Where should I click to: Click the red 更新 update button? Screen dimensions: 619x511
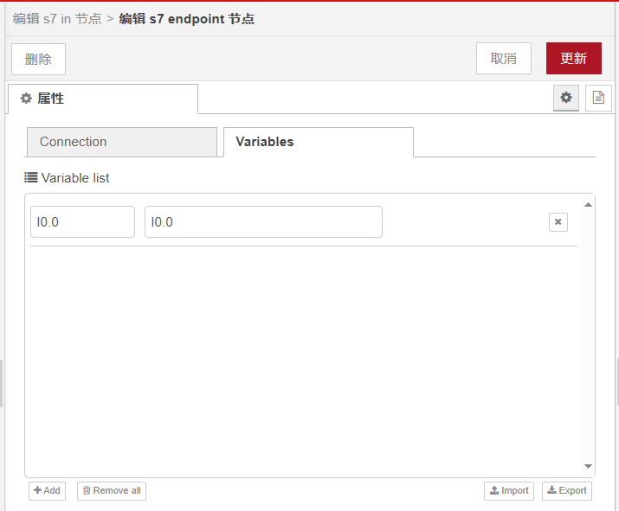tap(573, 58)
